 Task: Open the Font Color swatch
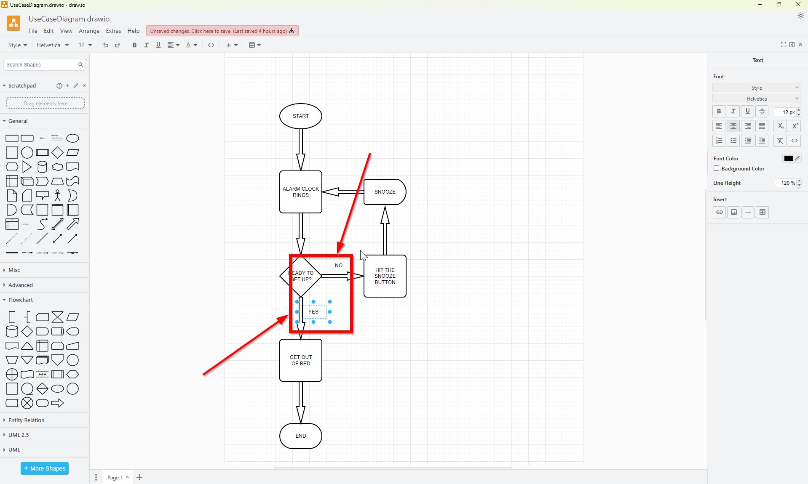(x=789, y=158)
